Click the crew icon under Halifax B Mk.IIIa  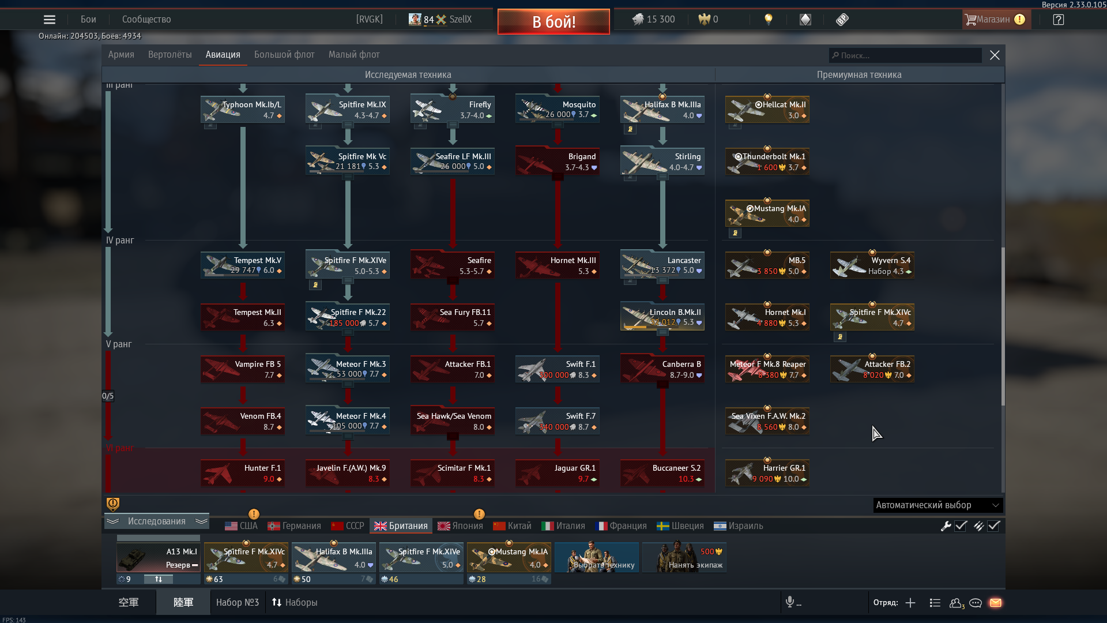(x=630, y=129)
